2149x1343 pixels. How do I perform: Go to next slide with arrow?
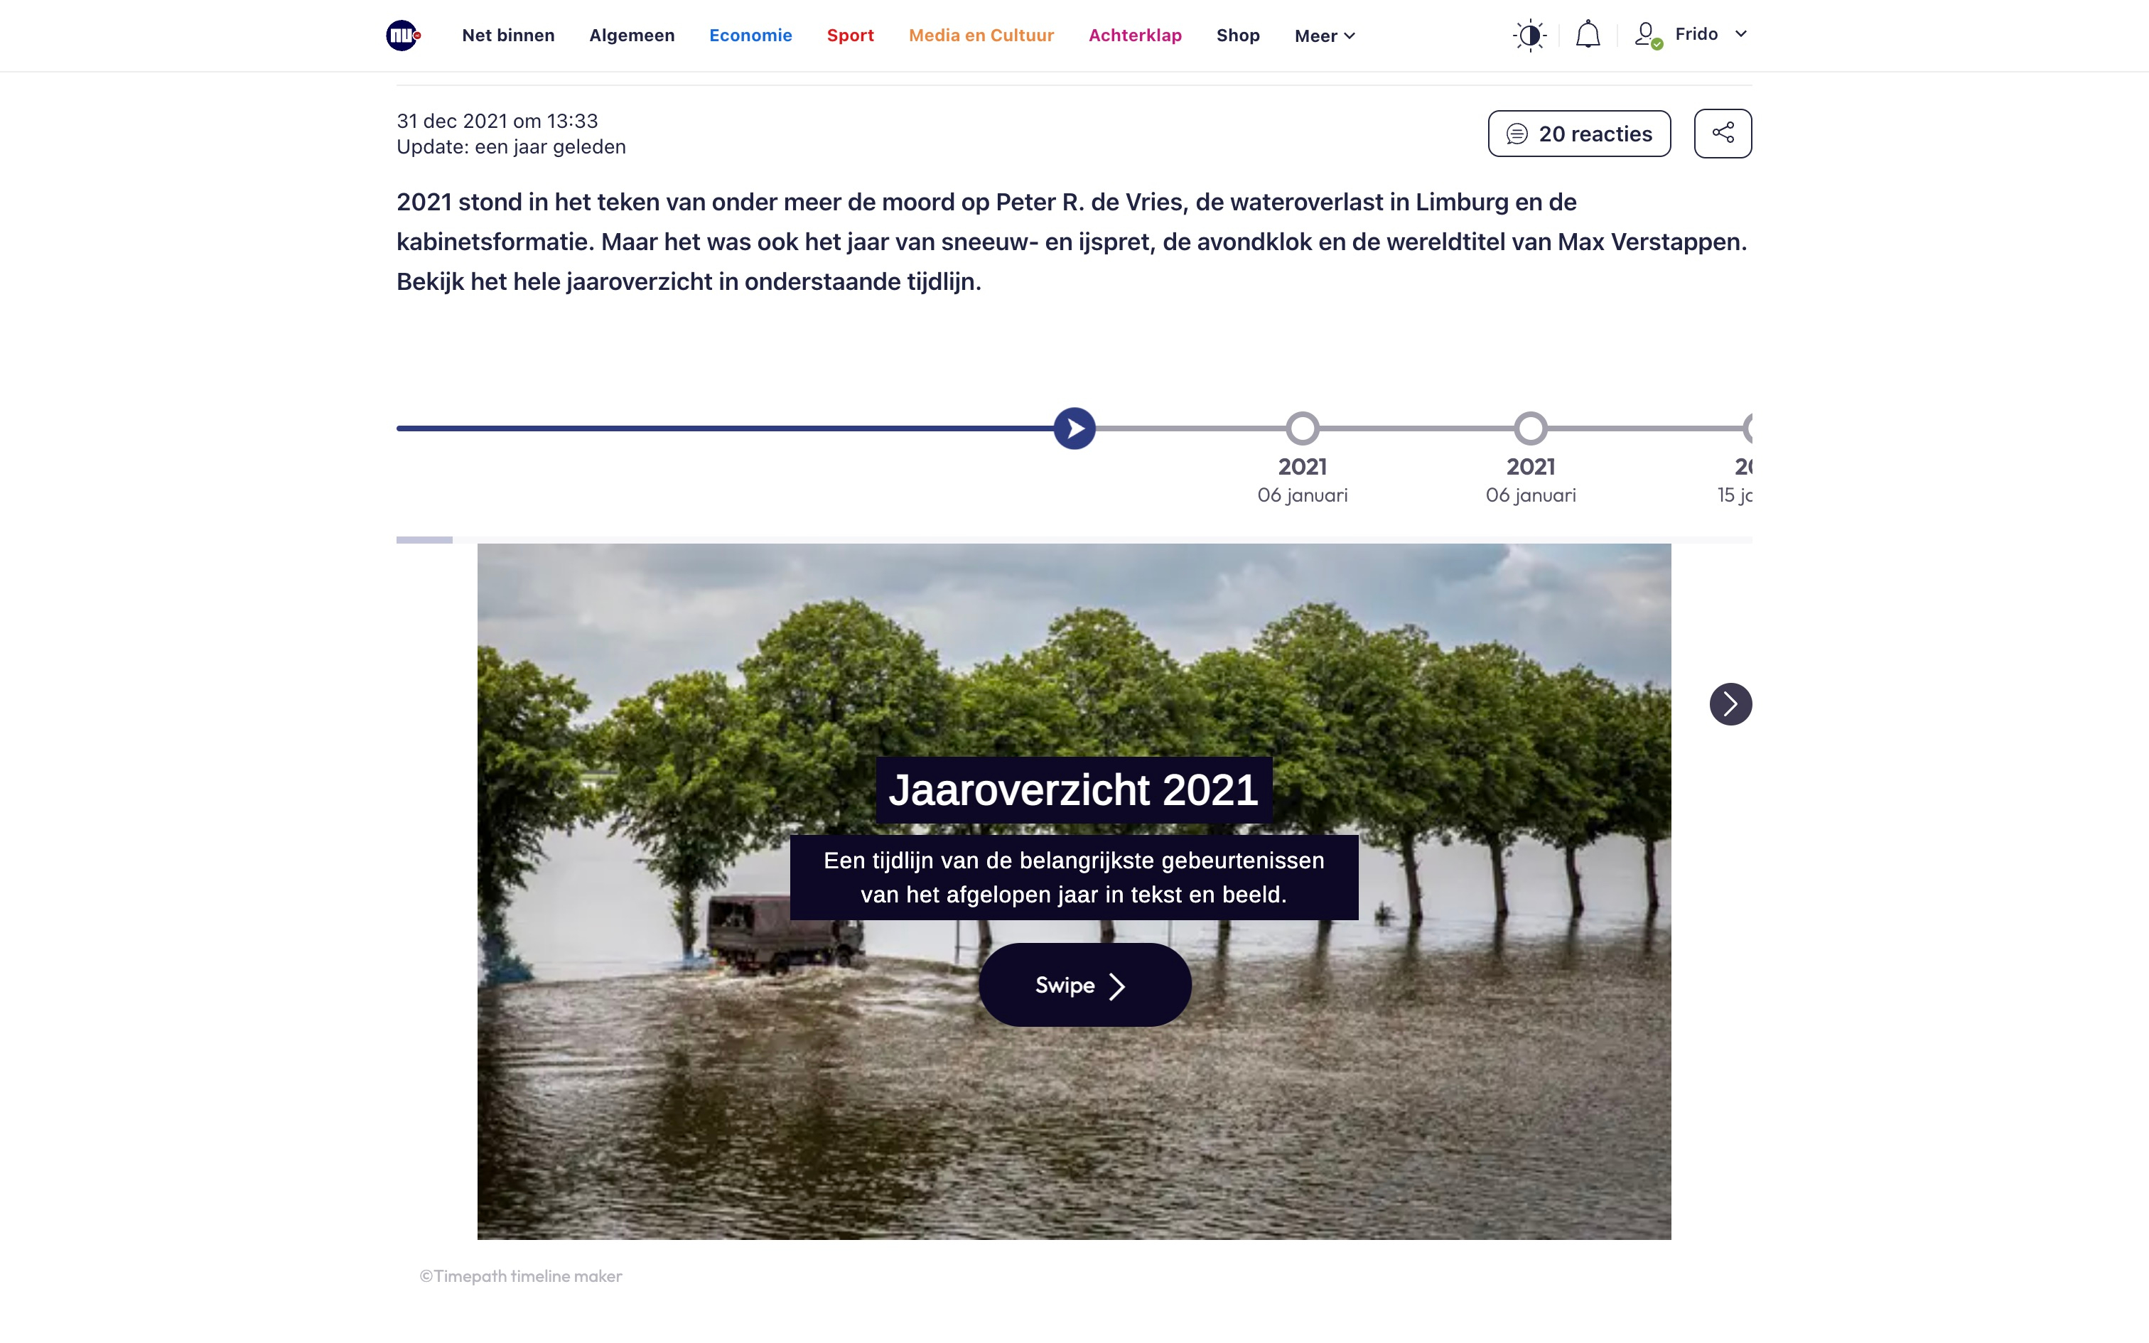pos(1730,704)
